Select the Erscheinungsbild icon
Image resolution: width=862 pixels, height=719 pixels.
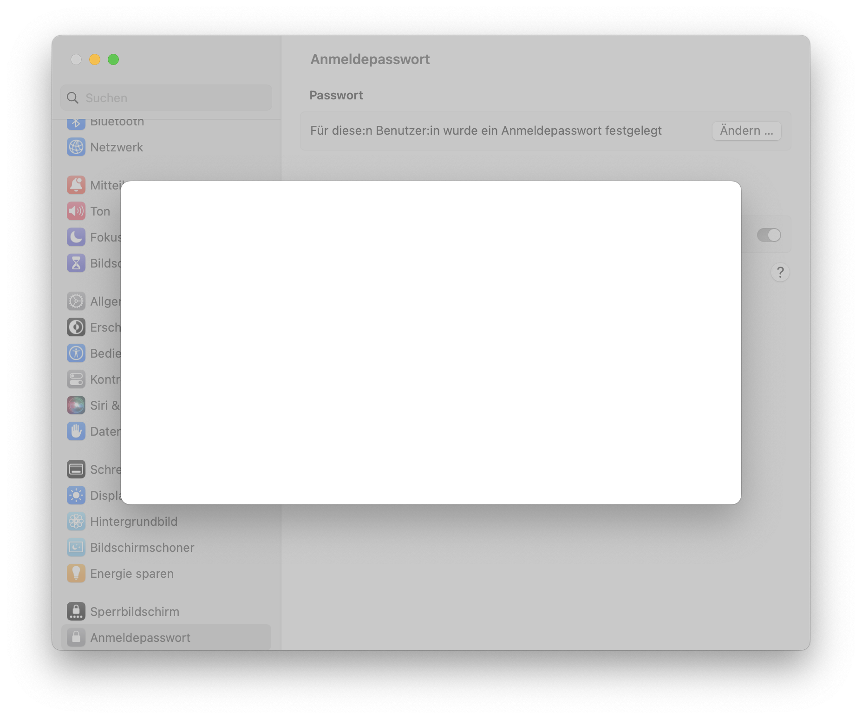(76, 327)
